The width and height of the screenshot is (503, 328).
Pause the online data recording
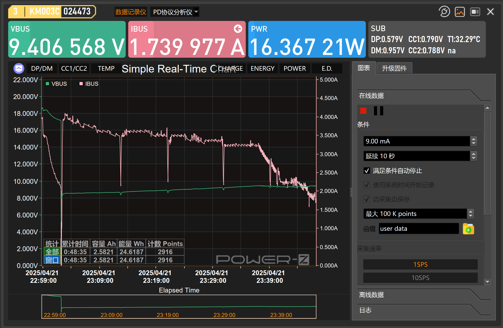[378, 111]
